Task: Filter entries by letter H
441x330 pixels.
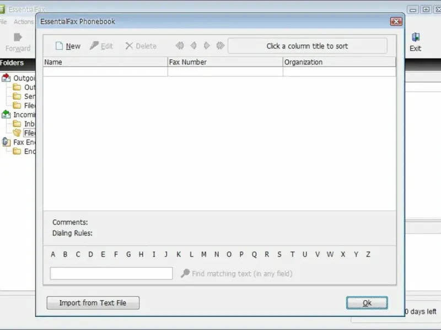Action: [x=141, y=254]
